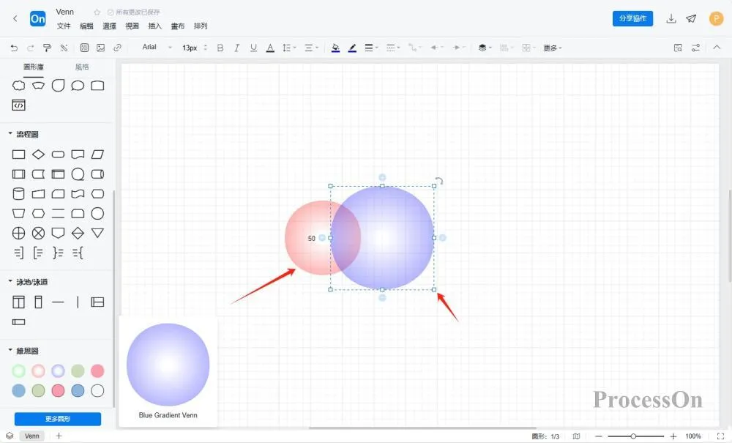Click the insert link icon
Viewport: 732px width, 443px height.
coord(117,48)
